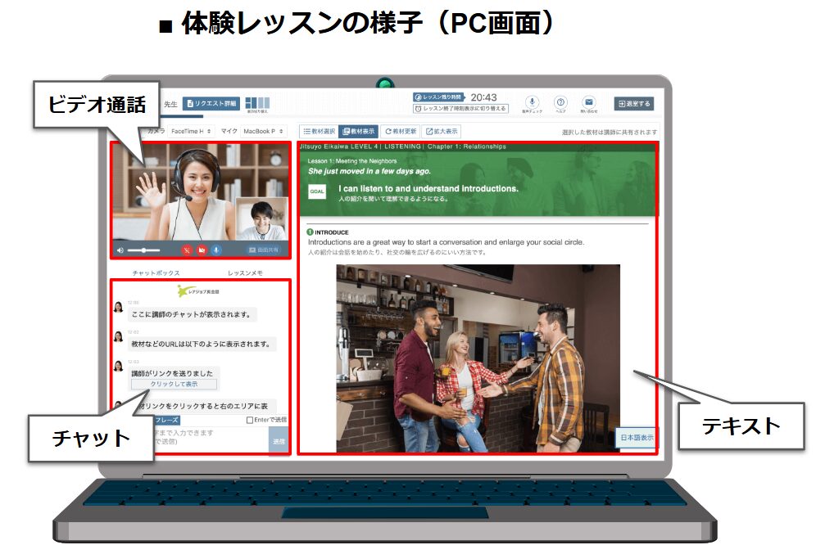Open the カメラ FaceTime dropdown

190,131
